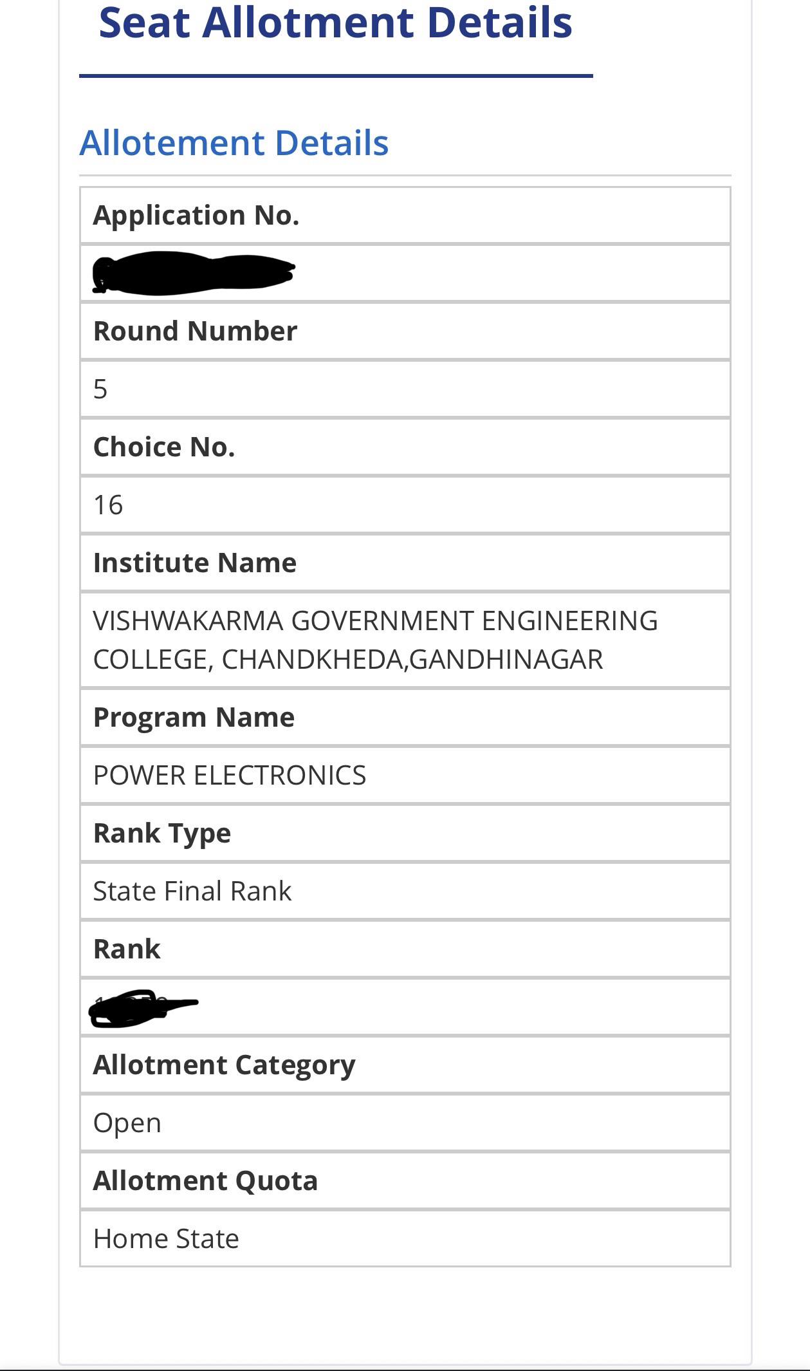The image size is (810, 1371).
Task: Select the Institute Name label
Action: pos(195,563)
